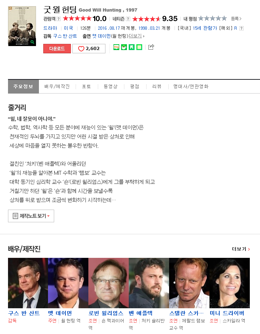Screen dimensions: 260x334
Task: Bookmark the page with the green K icon
Action: tap(132, 47)
